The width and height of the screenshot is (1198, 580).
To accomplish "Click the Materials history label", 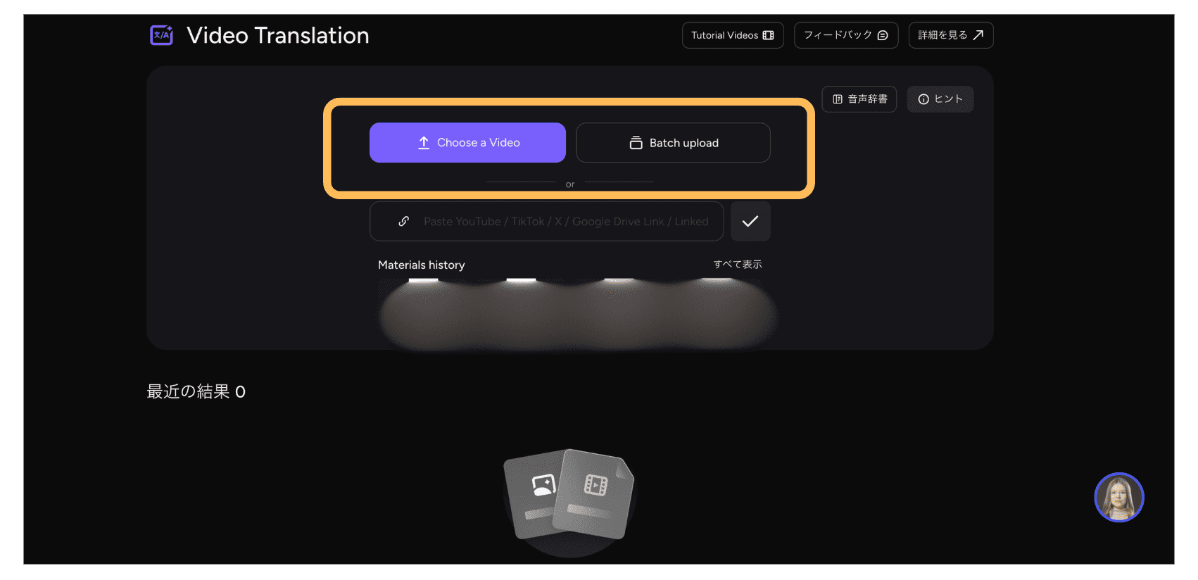I will (x=421, y=265).
